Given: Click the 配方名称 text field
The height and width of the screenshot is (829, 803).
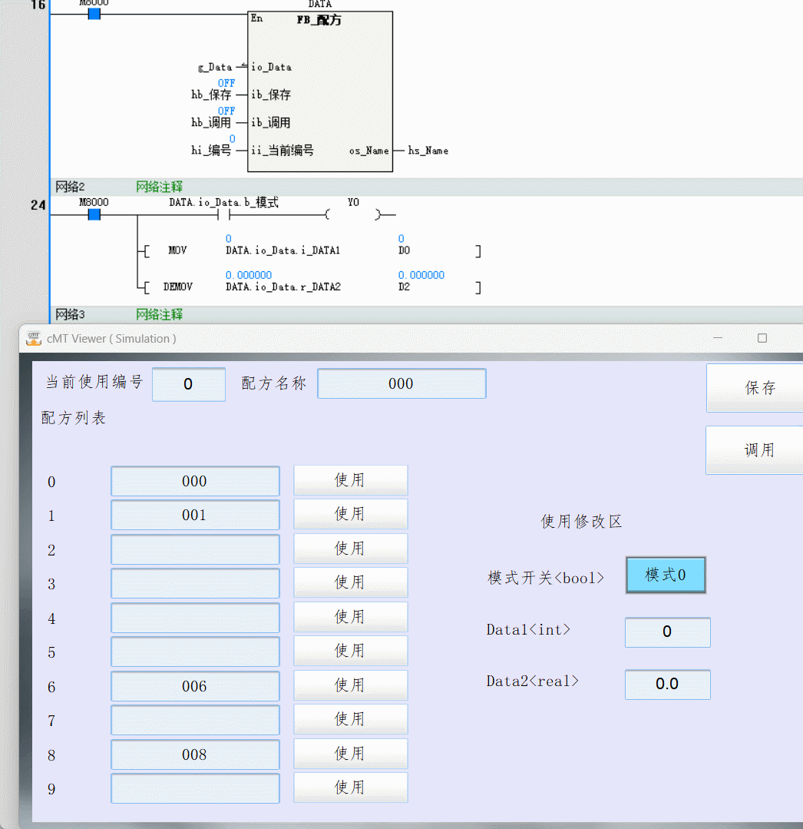Looking at the screenshot, I should pos(401,383).
